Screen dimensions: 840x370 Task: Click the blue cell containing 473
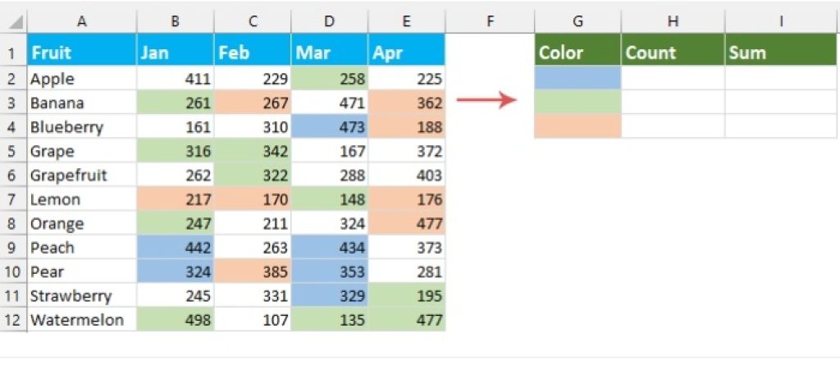330,127
